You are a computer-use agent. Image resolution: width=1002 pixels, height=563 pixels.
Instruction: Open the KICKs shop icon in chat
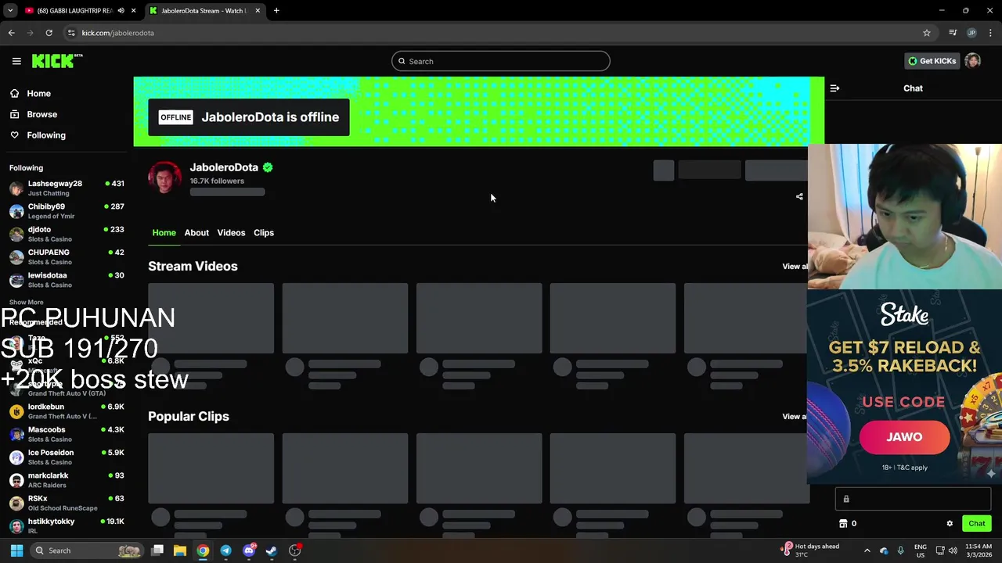(x=843, y=524)
